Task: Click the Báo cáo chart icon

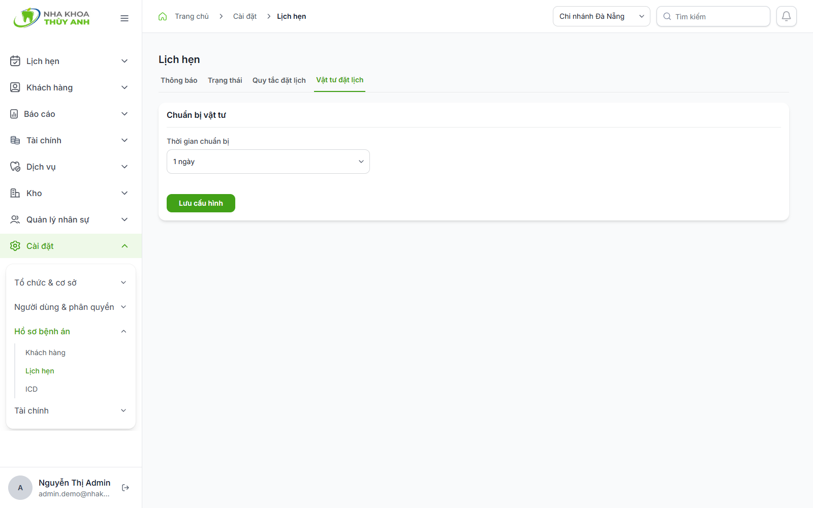Action: tap(14, 114)
